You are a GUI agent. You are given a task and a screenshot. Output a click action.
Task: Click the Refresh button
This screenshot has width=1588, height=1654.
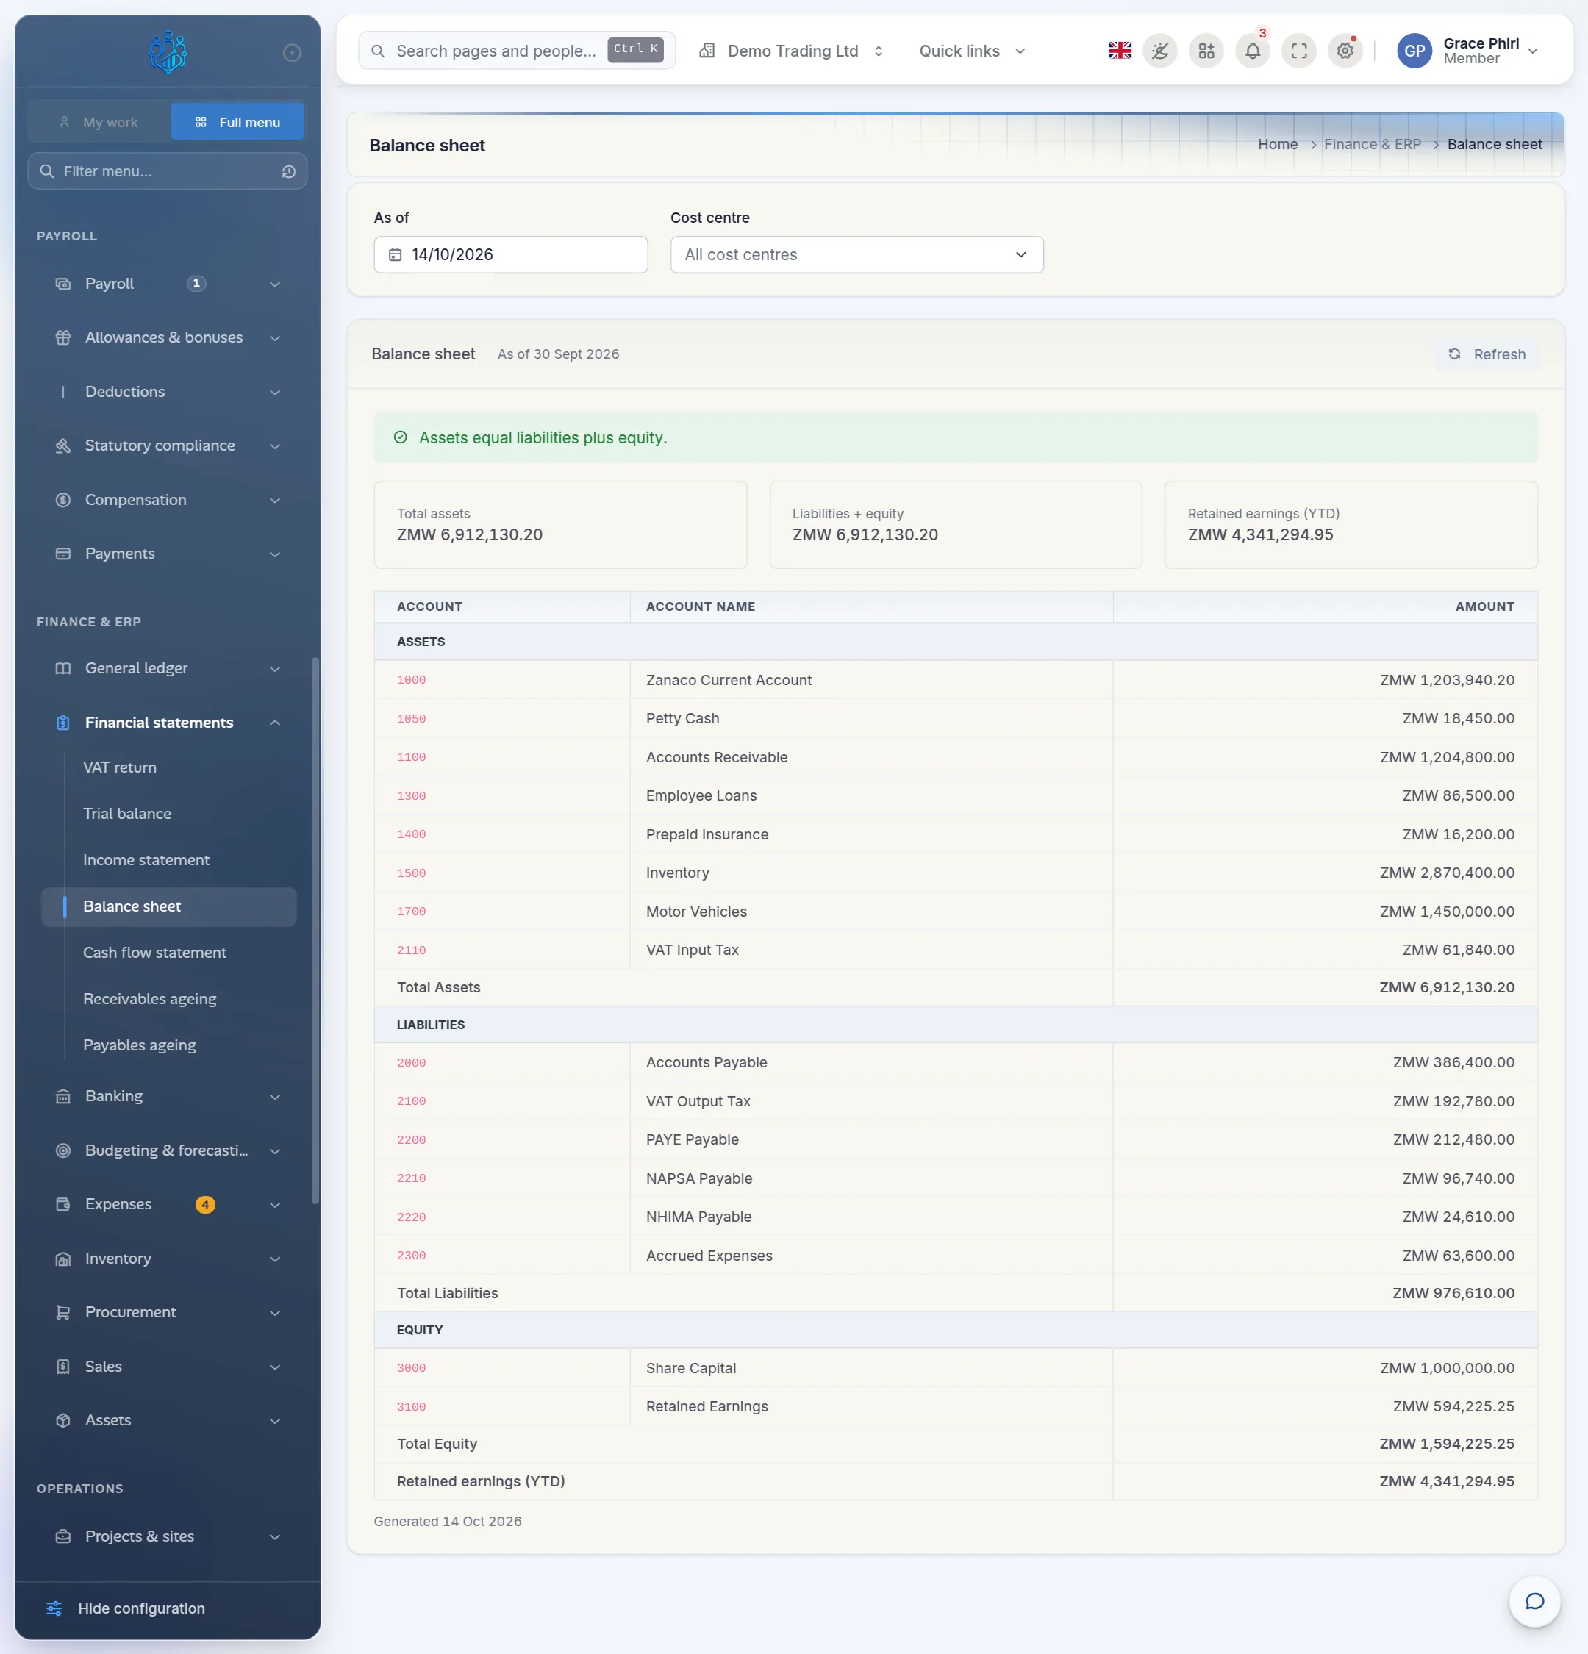coord(1487,354)
